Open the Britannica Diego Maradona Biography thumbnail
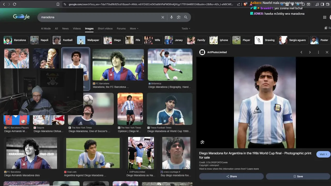Image resolution: width=331 pixels, height=186 pixels. tap(170, 65)
